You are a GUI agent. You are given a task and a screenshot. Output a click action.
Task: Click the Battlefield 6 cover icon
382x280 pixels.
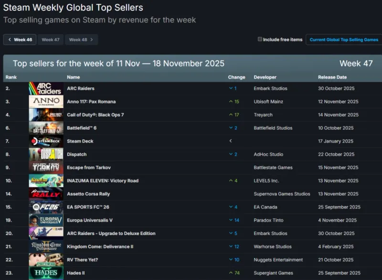(46, 128)
